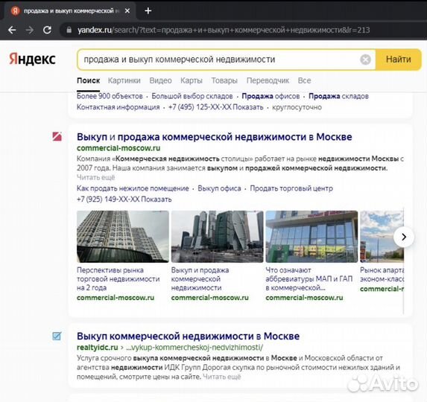The image size is (427, 402).
Task: Open the partly visible fourth carousel thumbnail
Action: pos(382,236)
